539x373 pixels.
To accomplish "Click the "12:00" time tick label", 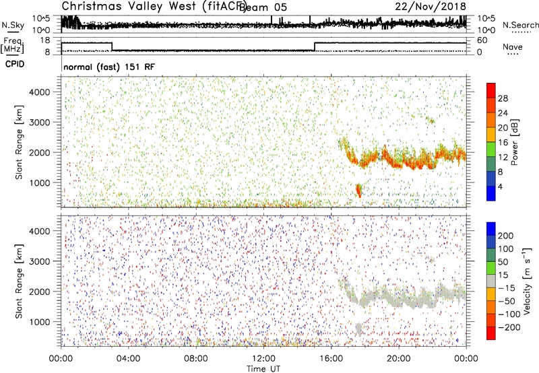I will 263,359.
